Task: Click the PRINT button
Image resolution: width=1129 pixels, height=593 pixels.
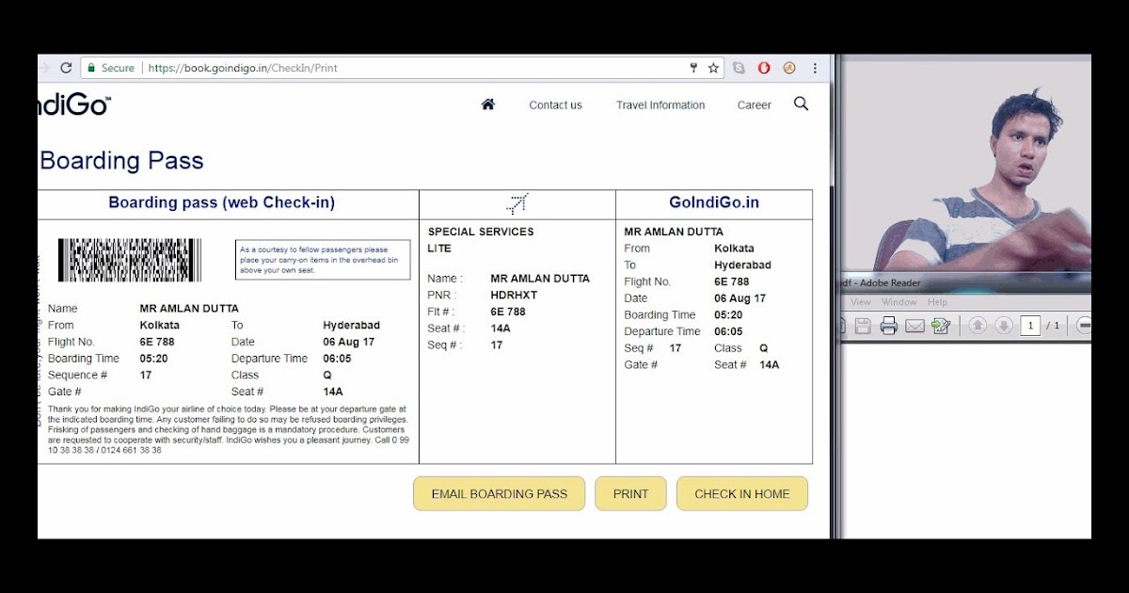Action: click(630, 493)
